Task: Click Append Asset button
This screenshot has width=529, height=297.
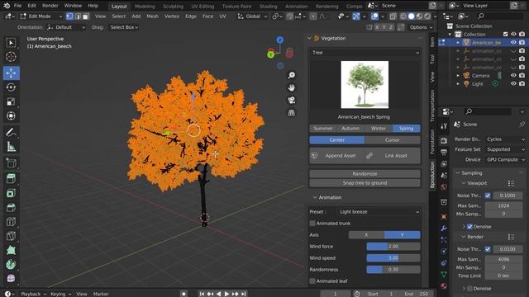Action: point(337,156)
